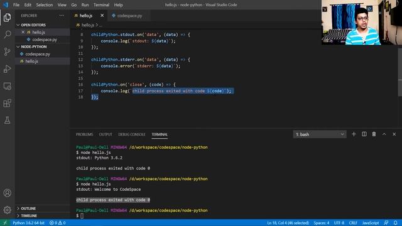Open the Explorer view in activity bar

pyautogui.click(x=7, y=18)
